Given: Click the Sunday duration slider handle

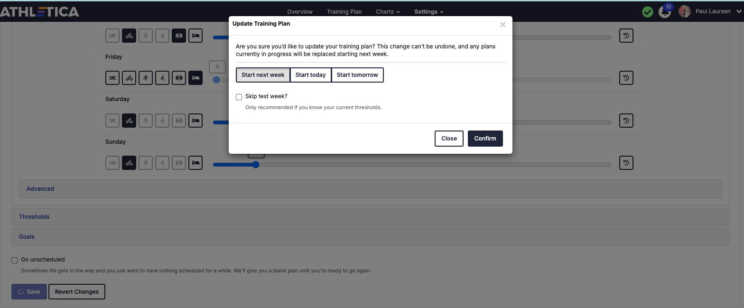Looking at the screenshot, I should (x=256, y=165).
